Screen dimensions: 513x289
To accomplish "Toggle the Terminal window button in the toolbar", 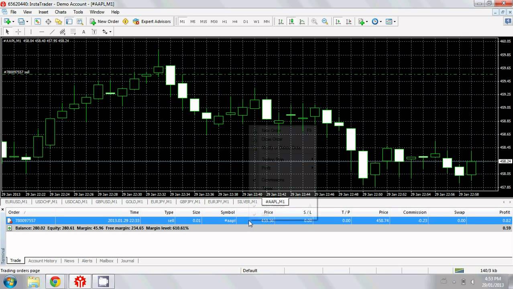I will tap(69, 22).
